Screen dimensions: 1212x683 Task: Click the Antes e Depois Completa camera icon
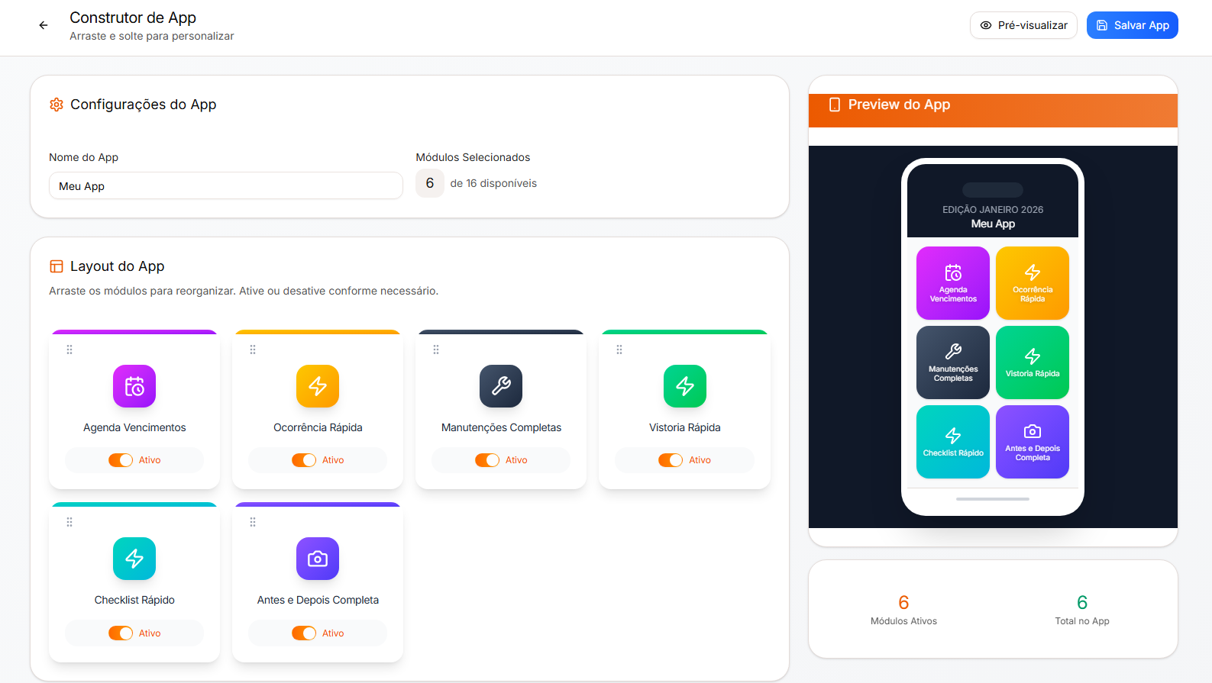[x=318, y=559]
